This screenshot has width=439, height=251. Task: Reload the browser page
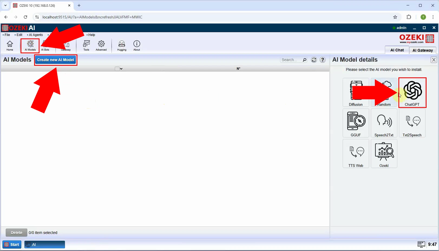pyautogui.click(x=25, y=17)
